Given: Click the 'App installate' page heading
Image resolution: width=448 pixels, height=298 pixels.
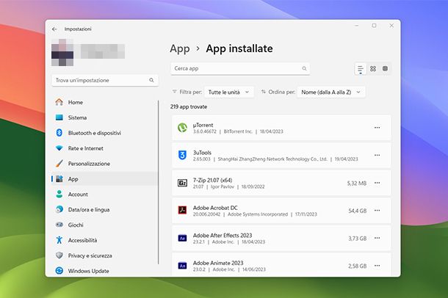Looking at the screenshot, I should [x=239, y=48].
